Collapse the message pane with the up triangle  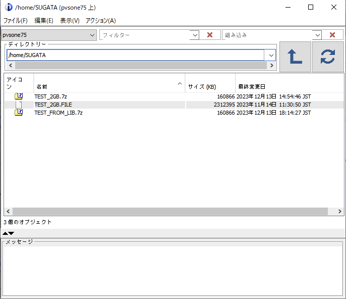pos(5,233)
